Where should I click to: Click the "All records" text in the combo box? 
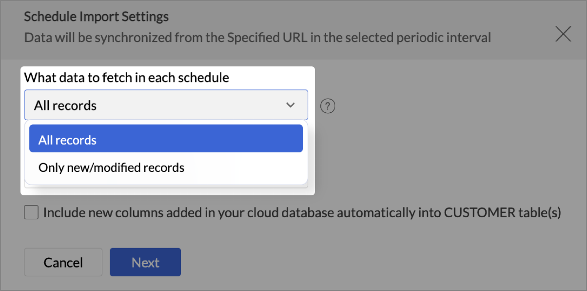click(65, 105)
